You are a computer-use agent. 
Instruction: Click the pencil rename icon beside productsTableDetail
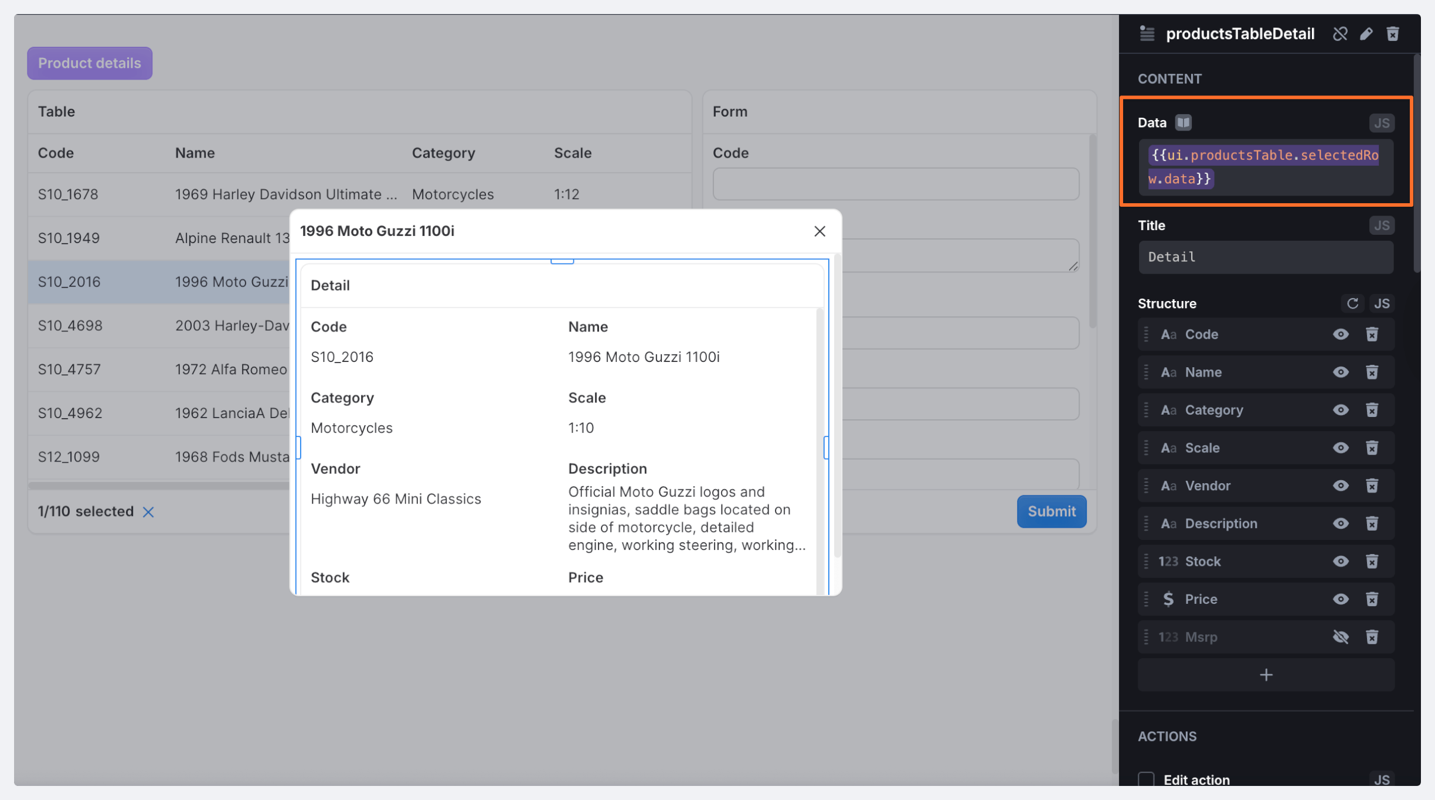[x=1366, y=34]
